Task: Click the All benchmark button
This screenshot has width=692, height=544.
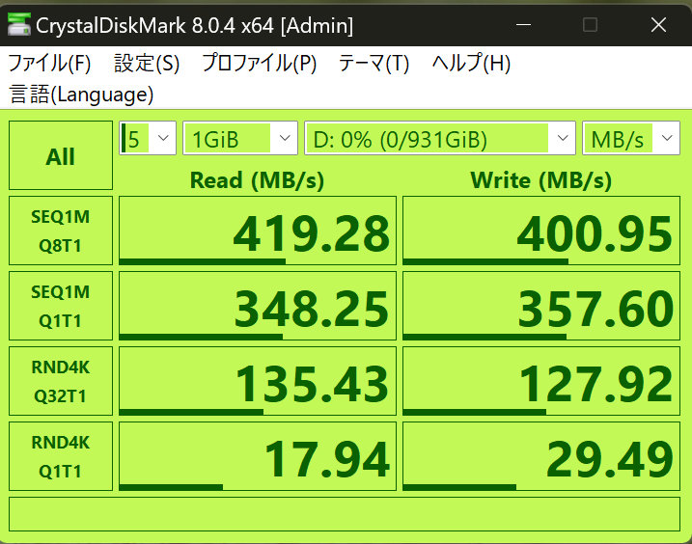Action: point(61,156)
